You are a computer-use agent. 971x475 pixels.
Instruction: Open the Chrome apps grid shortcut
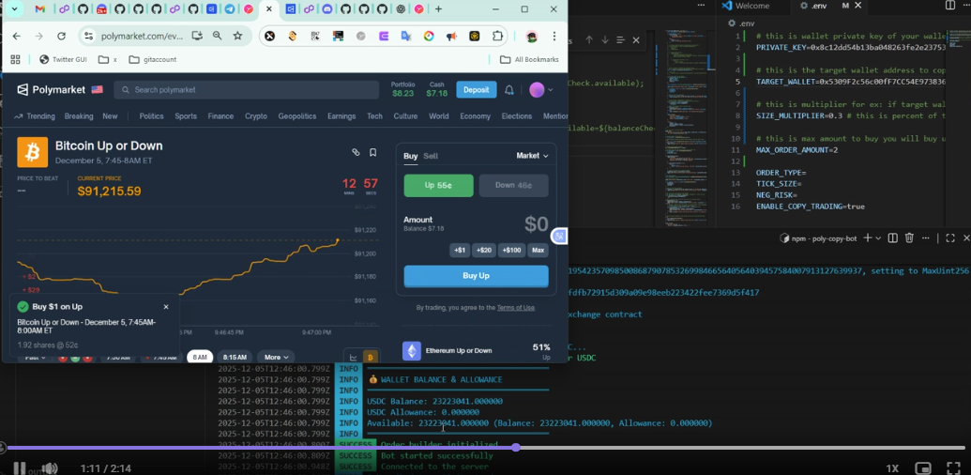pyautogui.click(x=16, y=59)
